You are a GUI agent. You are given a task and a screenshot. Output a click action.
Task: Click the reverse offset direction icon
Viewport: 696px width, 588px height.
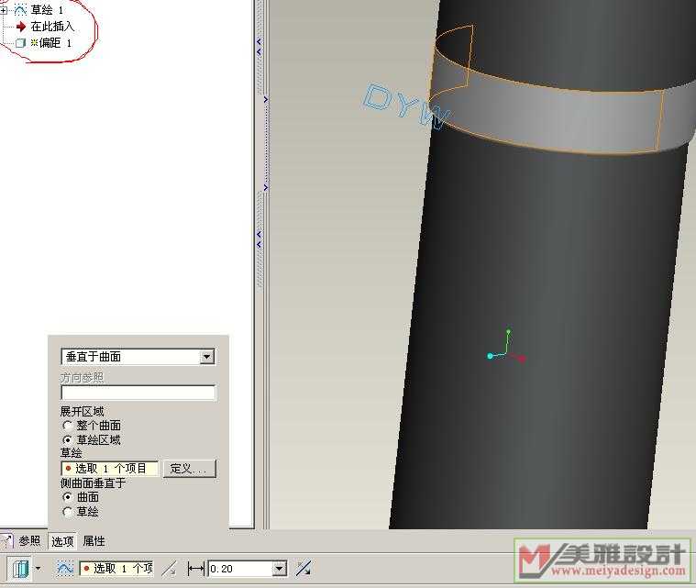304,569
